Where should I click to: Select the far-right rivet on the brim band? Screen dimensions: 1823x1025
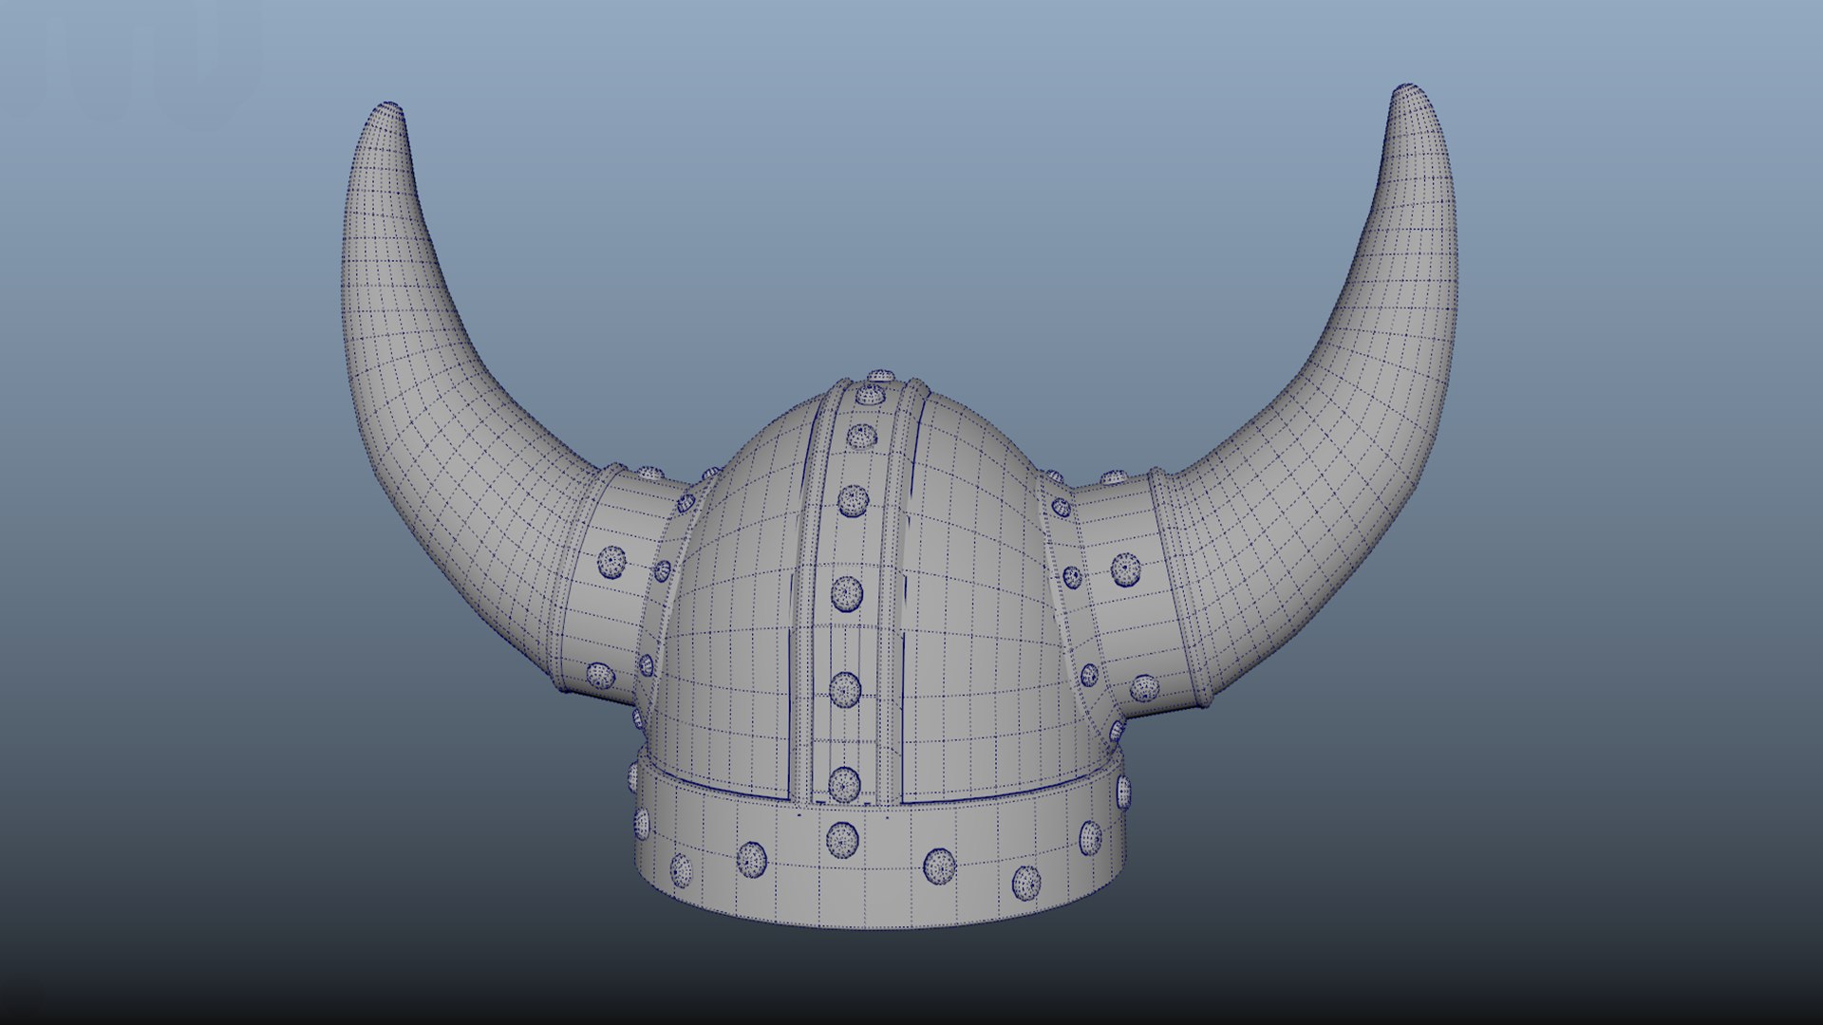coord(1124,791)
